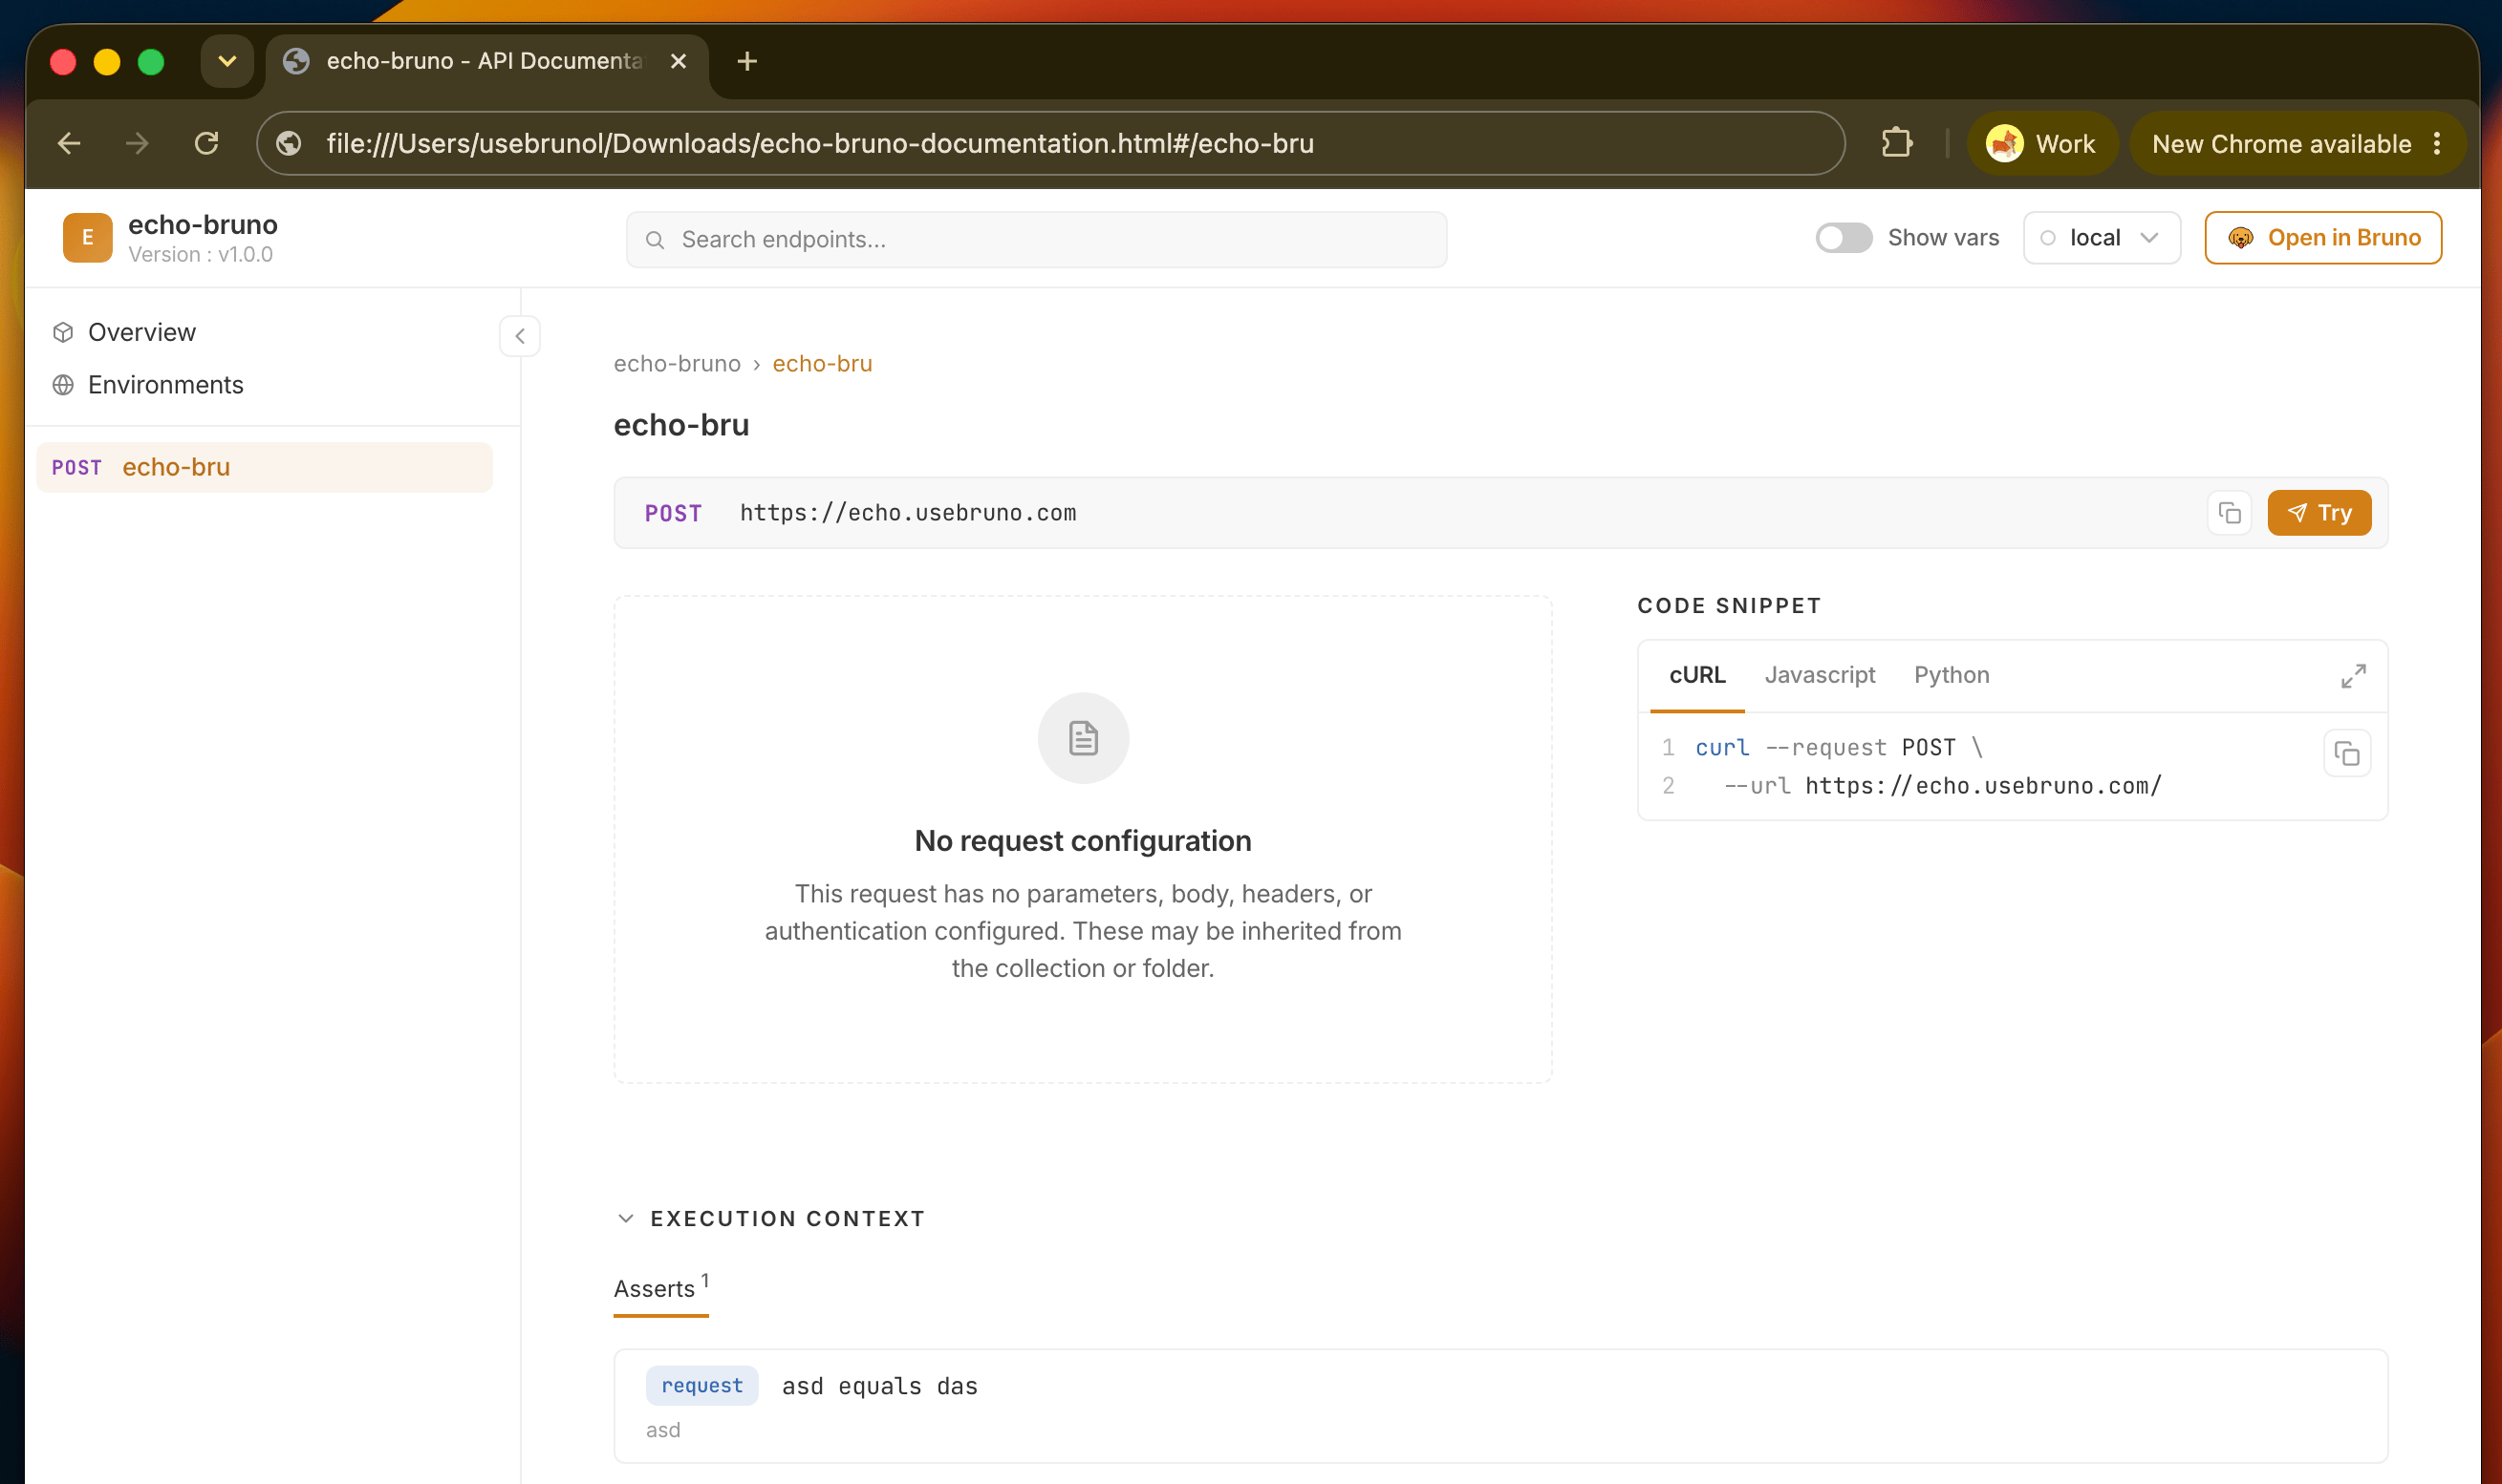Viewport: 2502px width, 1484px height.
Task: Click the Environments globe icon
Action: pyautogui.click(x=63, y=385)
